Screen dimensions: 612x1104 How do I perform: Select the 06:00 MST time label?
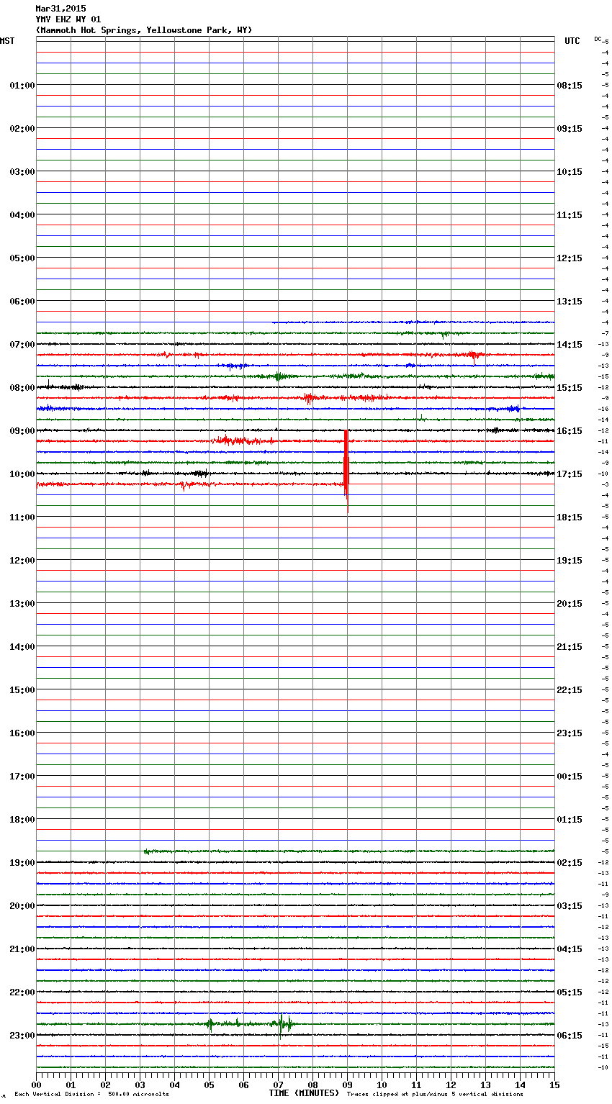click(x=22, y=302)
